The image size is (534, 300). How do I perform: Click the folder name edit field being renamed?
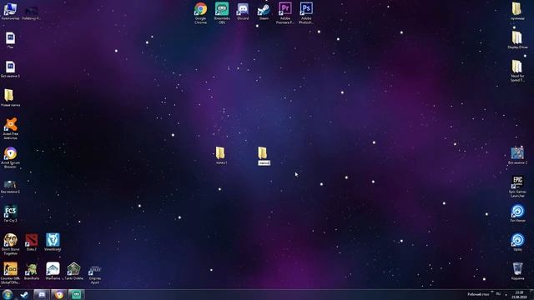coord(264,163)
